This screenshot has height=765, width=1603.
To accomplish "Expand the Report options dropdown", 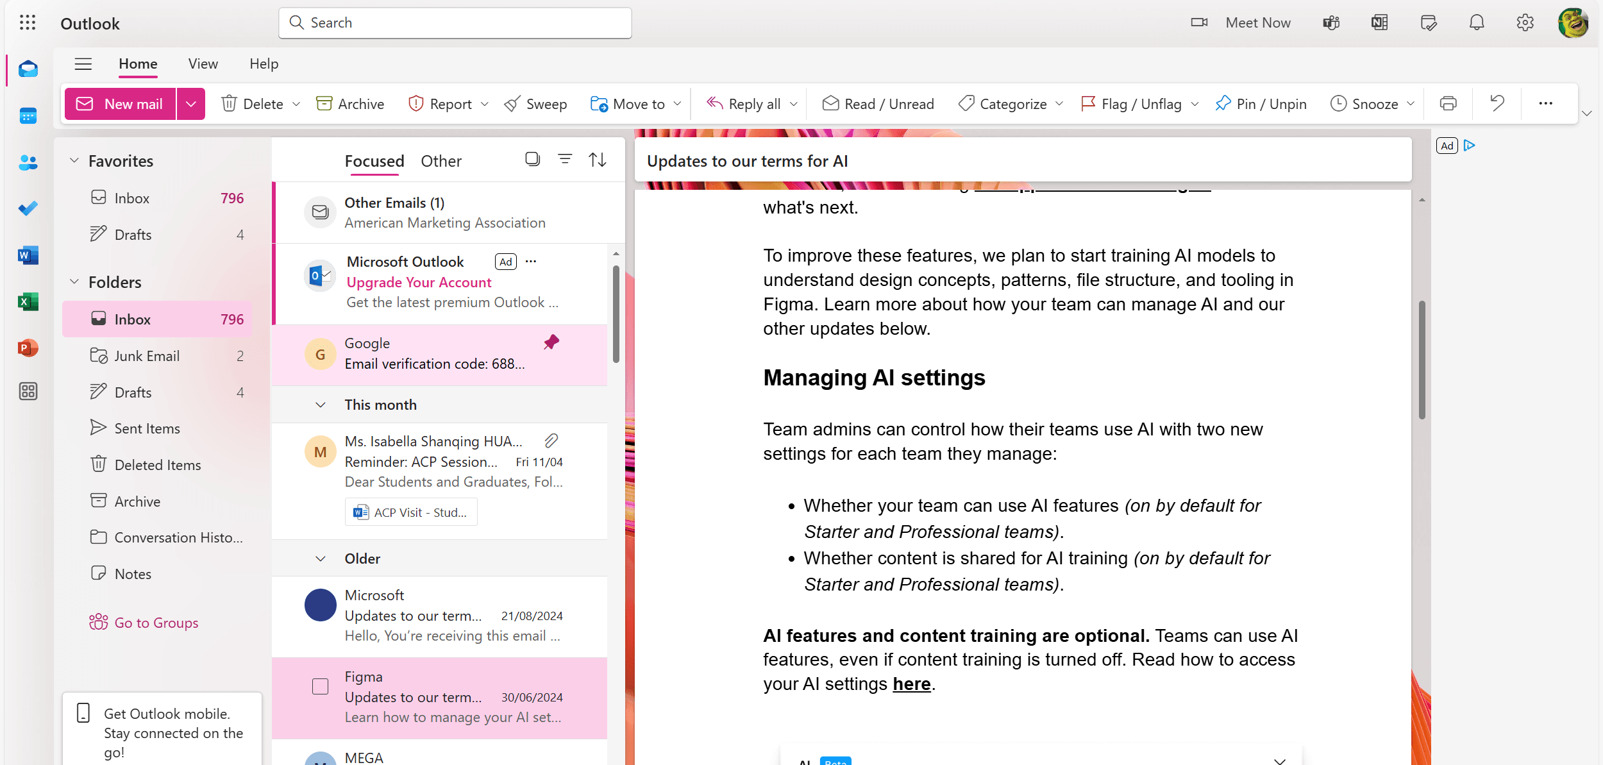I will (485, 104).
